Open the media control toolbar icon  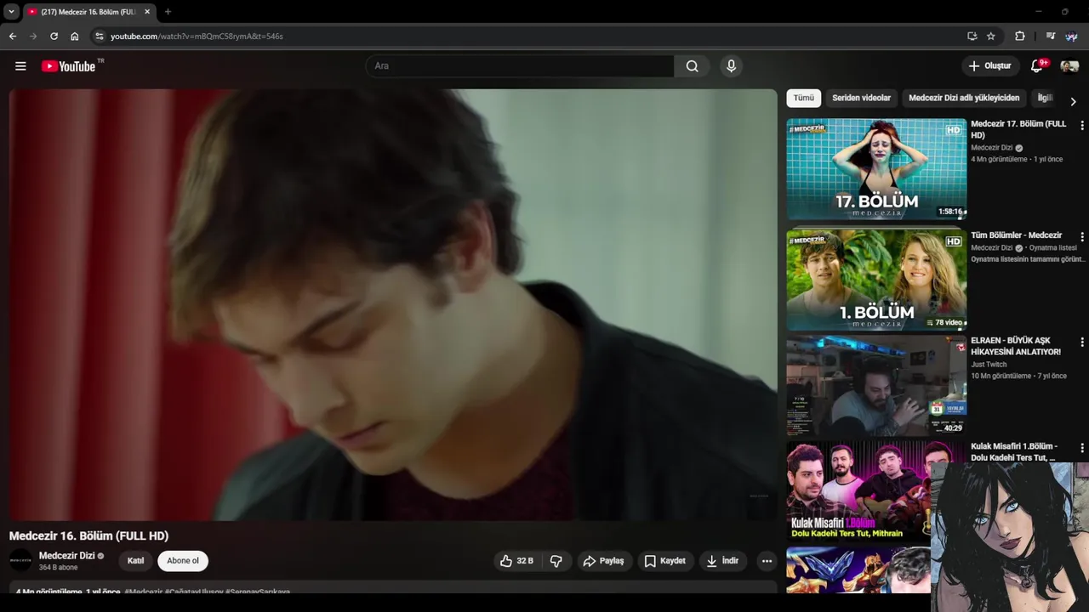coord(1051,37)
